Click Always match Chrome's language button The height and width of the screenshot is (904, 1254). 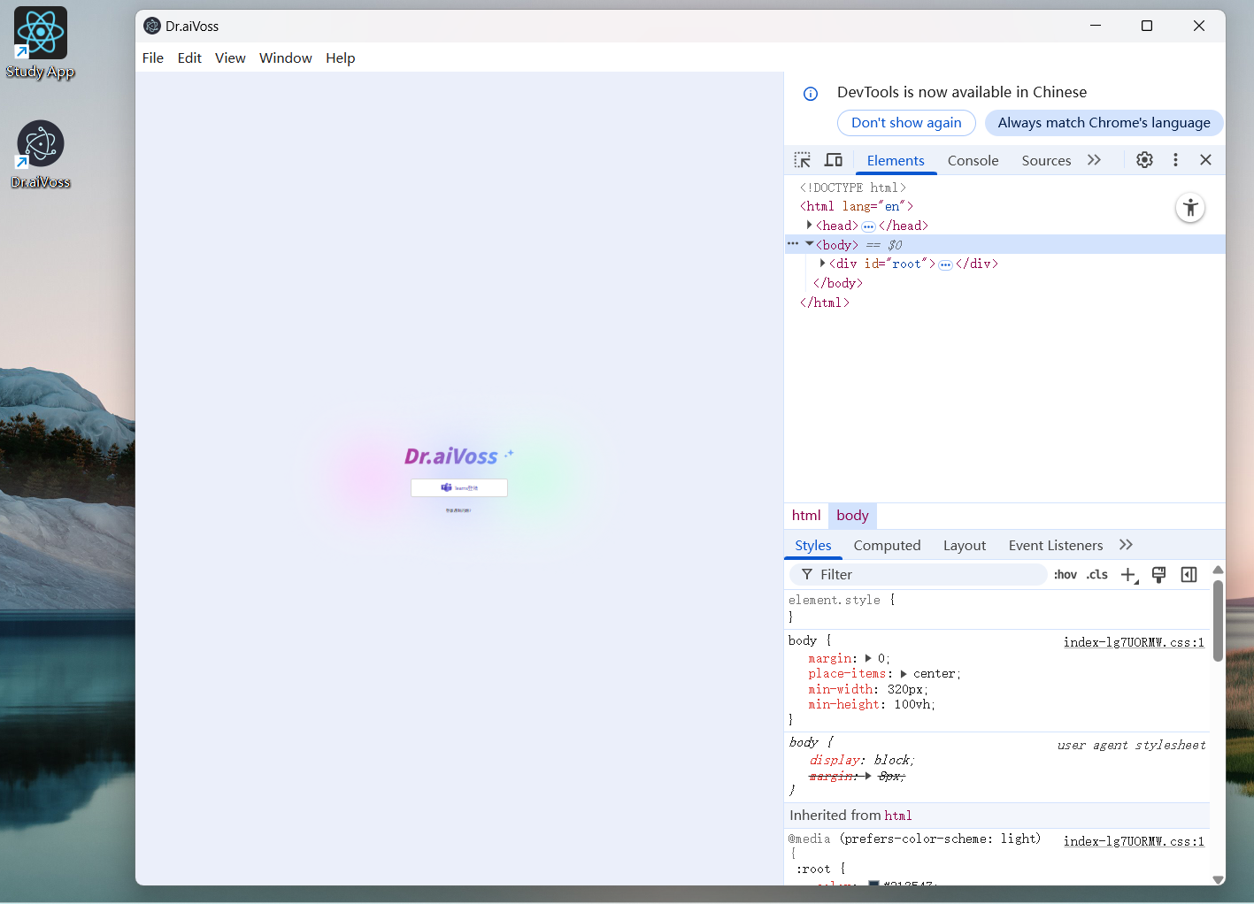(x=1104, y=123)
